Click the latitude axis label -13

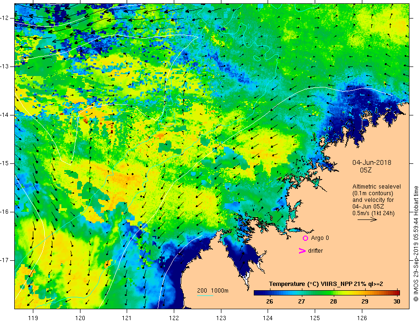5,66
